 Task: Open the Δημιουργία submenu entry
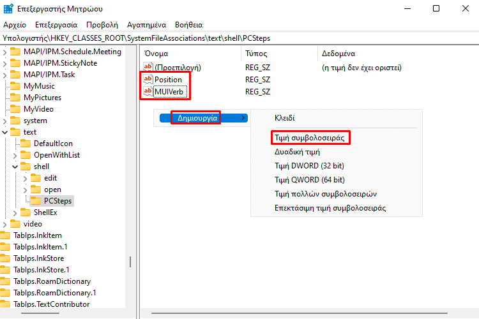coord(204,118)
